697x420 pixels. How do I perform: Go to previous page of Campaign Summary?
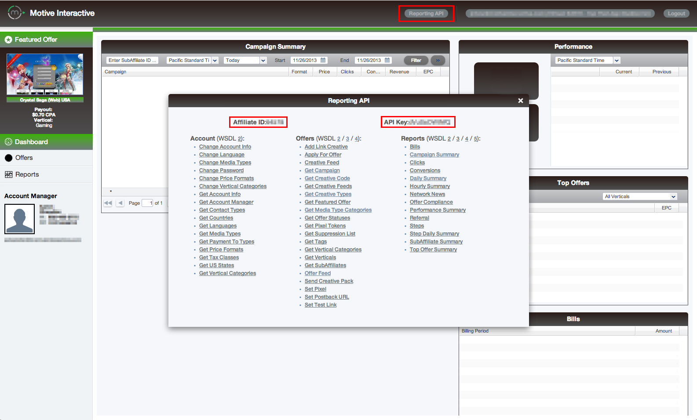click(x=120, y=203)
